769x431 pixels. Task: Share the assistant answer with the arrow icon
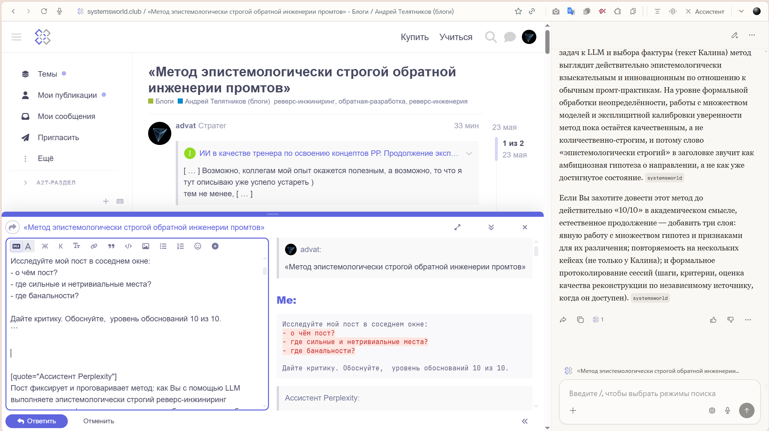click(x=563, y=320)
